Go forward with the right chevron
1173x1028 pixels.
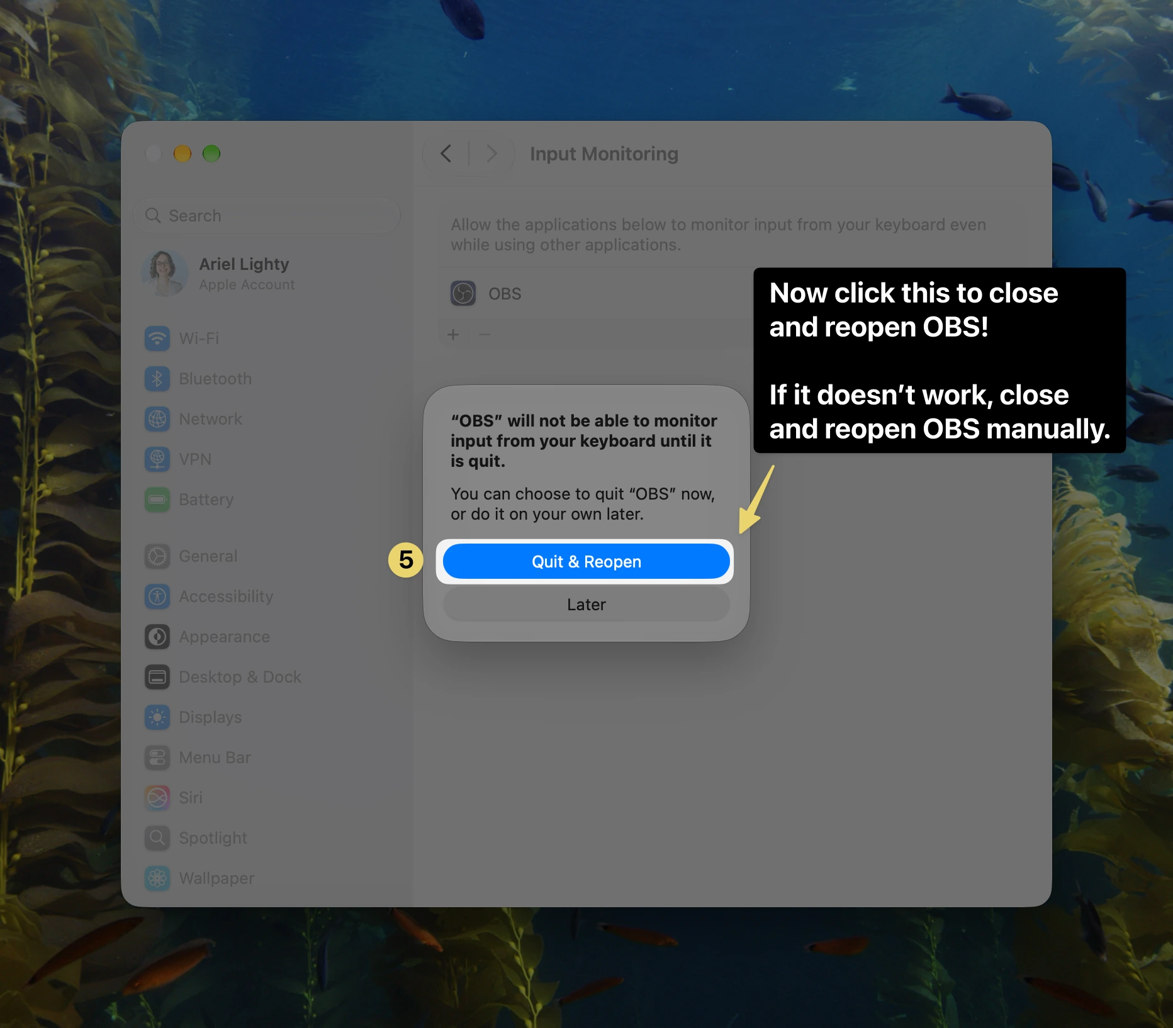[491, 154]
